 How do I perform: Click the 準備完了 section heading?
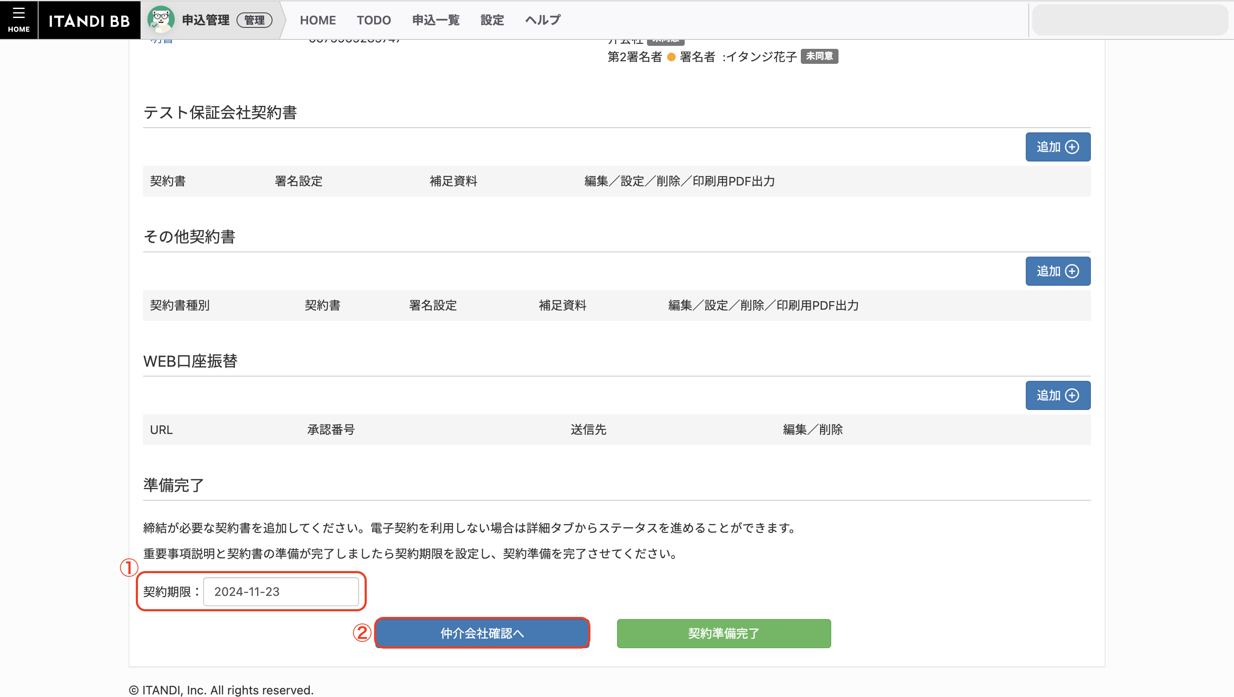pyautogui.click(x=174, y=485)
